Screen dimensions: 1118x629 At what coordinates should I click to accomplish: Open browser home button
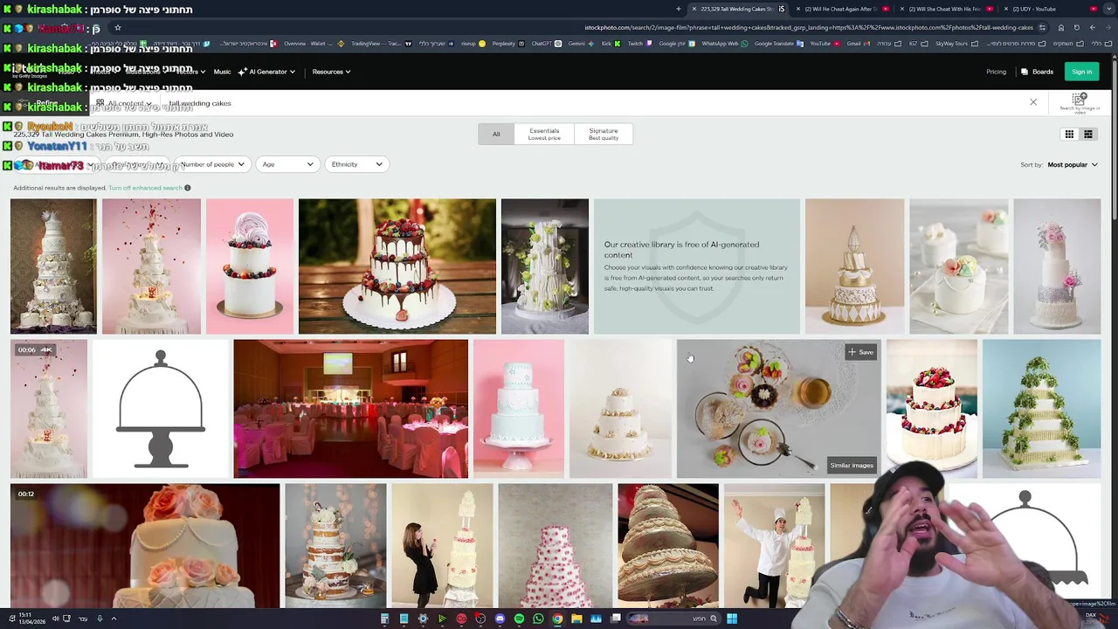click(x=1061, y=27)
